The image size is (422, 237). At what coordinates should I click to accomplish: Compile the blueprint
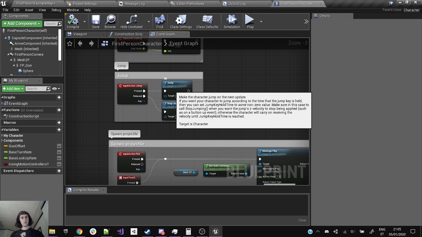(73, 22)
